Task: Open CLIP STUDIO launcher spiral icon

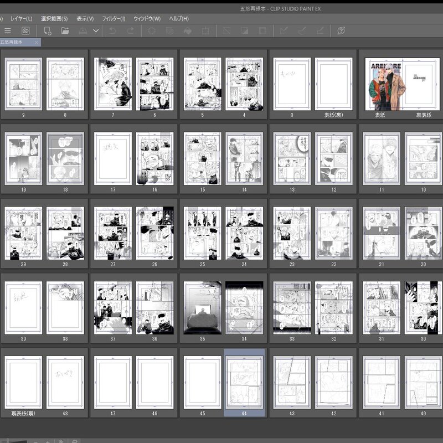Action: (25, 31)
